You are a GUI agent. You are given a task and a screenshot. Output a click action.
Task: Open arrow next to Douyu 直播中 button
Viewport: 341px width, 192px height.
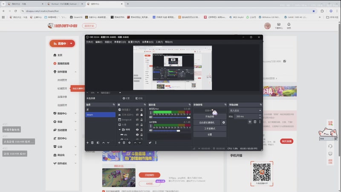pos(71,44)
